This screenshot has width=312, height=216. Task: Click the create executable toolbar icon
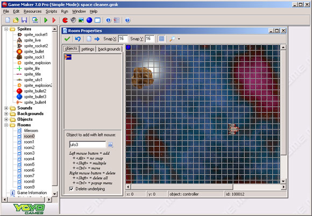(x=35, y=20)
